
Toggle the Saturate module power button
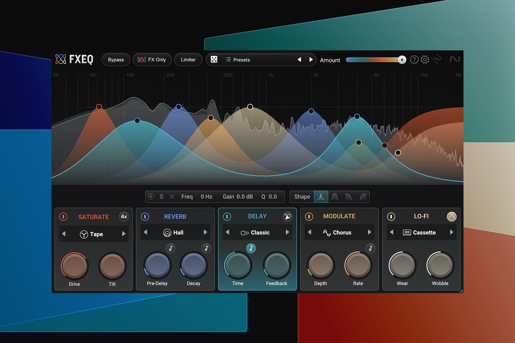point(63,217)
